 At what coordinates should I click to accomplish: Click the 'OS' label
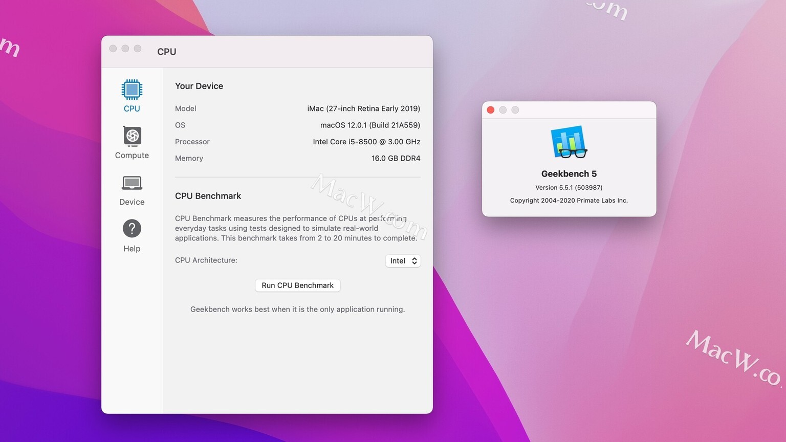(x=180, y=125)
